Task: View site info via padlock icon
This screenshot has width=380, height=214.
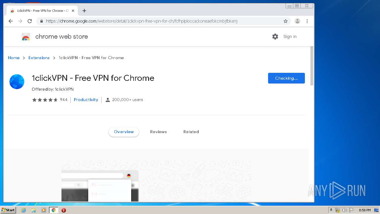Action: 41,21
